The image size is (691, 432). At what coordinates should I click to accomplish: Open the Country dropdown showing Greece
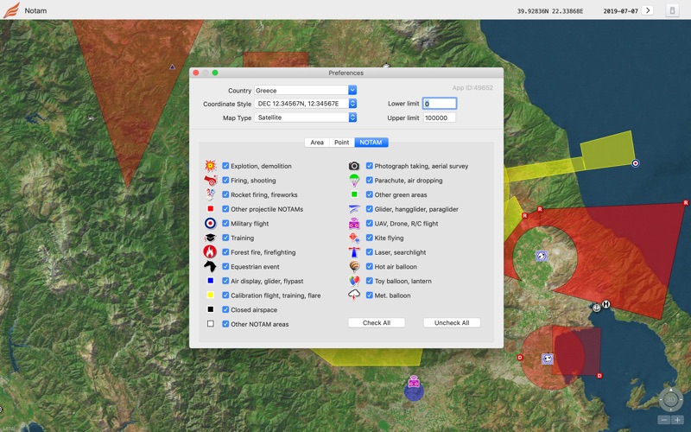pos(306,91)
